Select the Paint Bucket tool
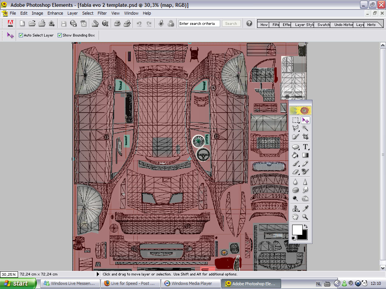The height and width of the screenshot is (289, 386). [296, 155]
